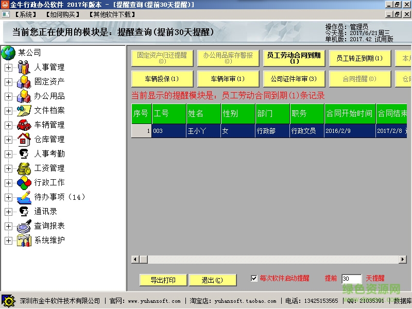
Task: Expand the 待办事项 tree branch
Action: (7, 197)
